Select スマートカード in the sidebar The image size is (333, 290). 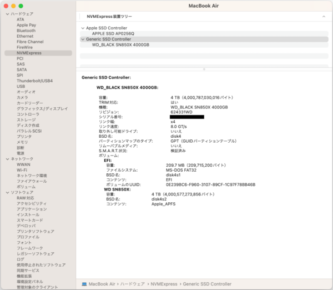tap(30, 221)
